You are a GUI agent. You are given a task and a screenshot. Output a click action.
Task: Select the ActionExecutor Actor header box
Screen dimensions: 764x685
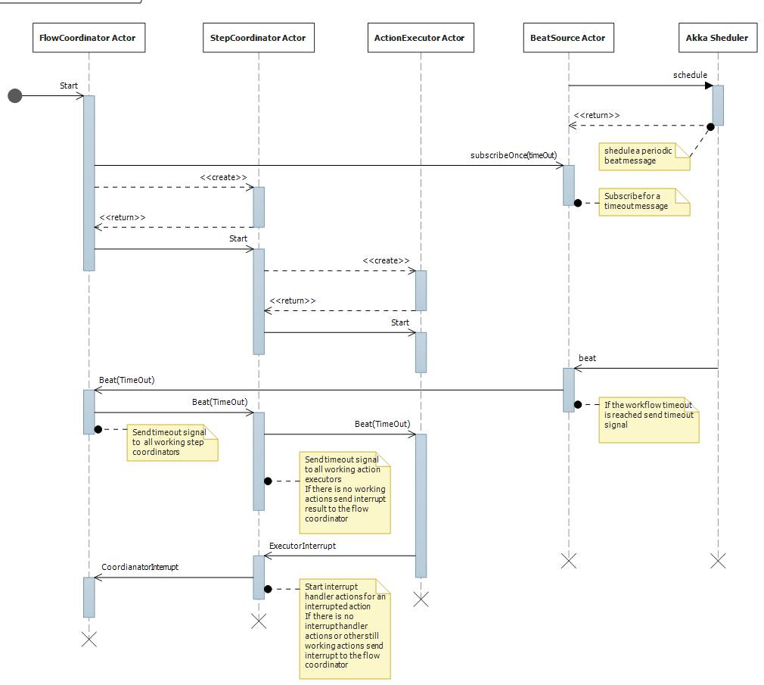pyautogui.click(x=421, y=37)
